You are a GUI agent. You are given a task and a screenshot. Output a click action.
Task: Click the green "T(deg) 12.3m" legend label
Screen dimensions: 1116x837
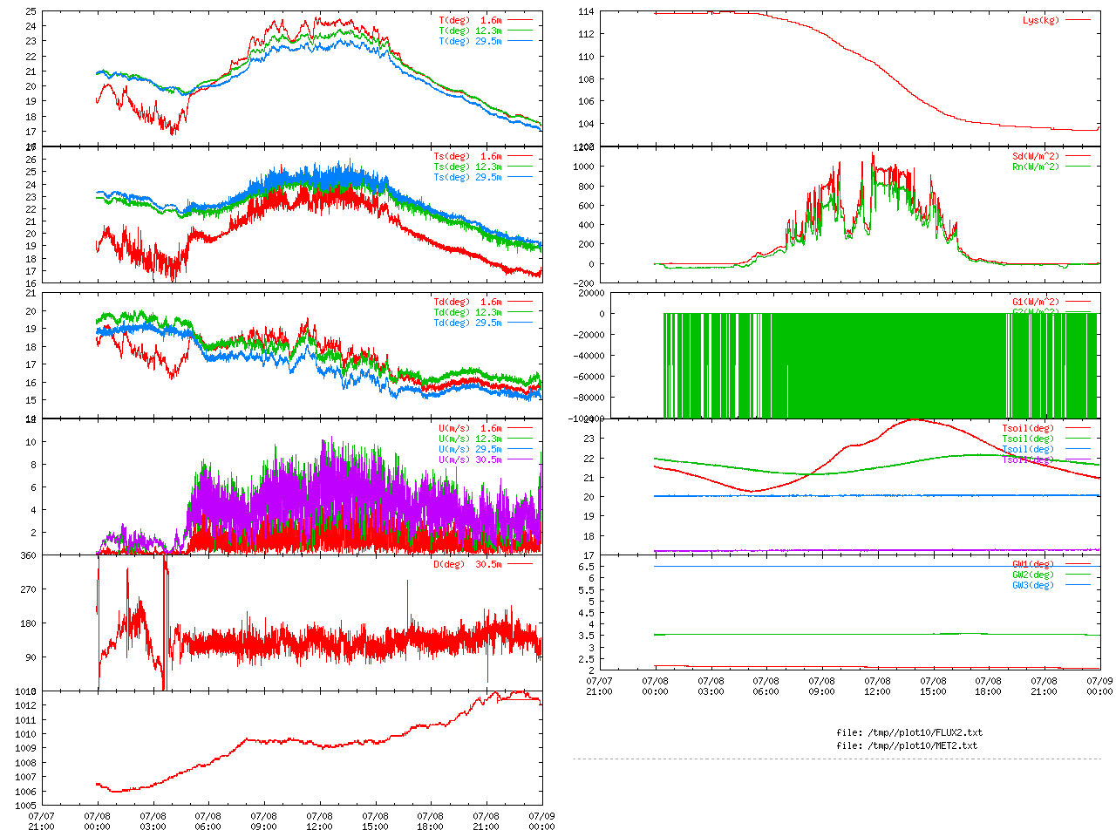pos(471,31)
